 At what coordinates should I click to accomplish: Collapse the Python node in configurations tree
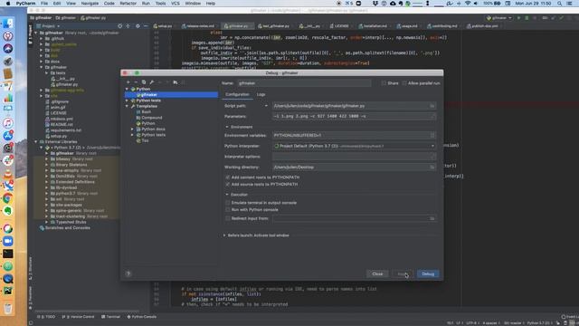click(127, 89)
